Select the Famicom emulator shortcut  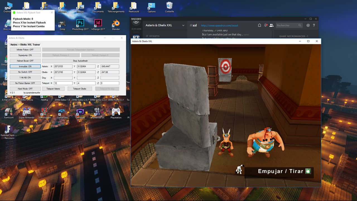9,113
